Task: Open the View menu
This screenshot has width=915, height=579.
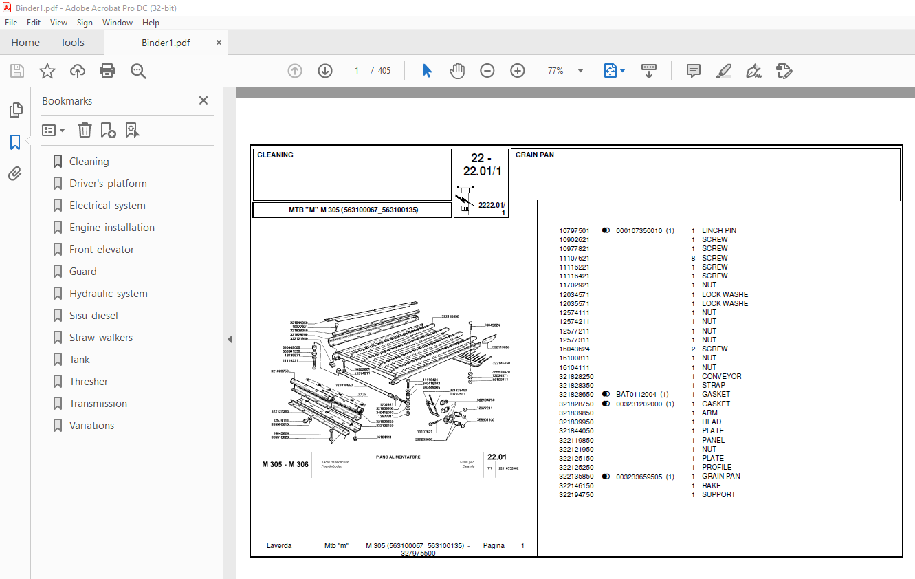Action: [59, 23]
